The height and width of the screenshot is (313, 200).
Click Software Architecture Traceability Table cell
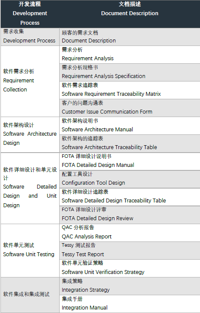click(x=130, y=143)
